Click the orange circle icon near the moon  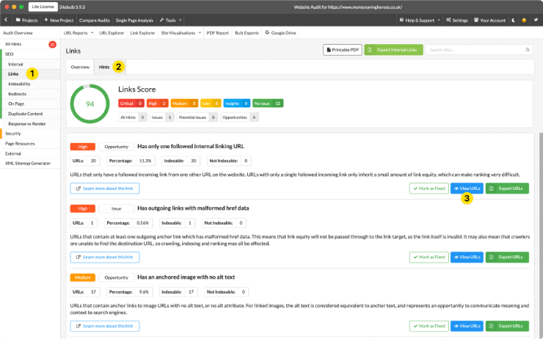[x=524, y=20]
